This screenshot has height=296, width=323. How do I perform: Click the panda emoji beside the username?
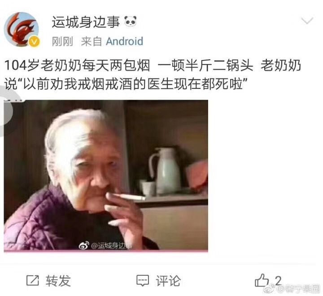tap(131, 22)
